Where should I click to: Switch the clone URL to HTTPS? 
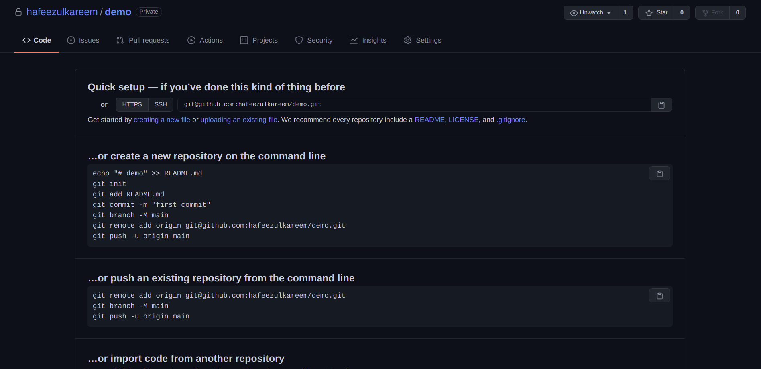(x=132, y=104)
